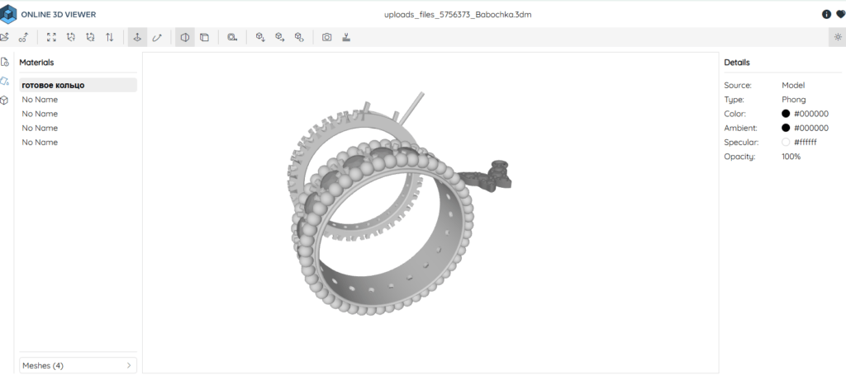This screenshot has width=846, height=375.
Task: Activate the measure tool
Action: pos(232,37)
